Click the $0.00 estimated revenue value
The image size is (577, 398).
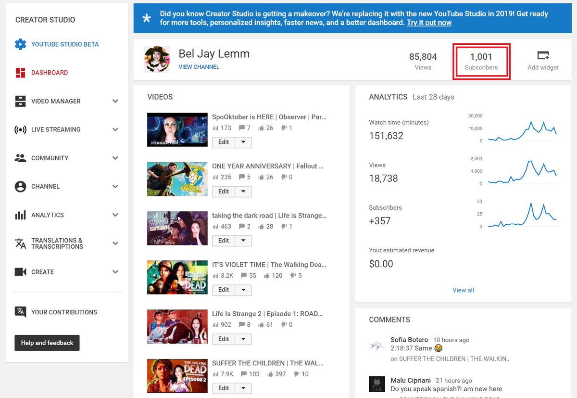coord(381,264)
